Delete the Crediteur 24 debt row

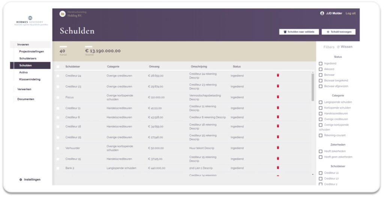[278, 75]
